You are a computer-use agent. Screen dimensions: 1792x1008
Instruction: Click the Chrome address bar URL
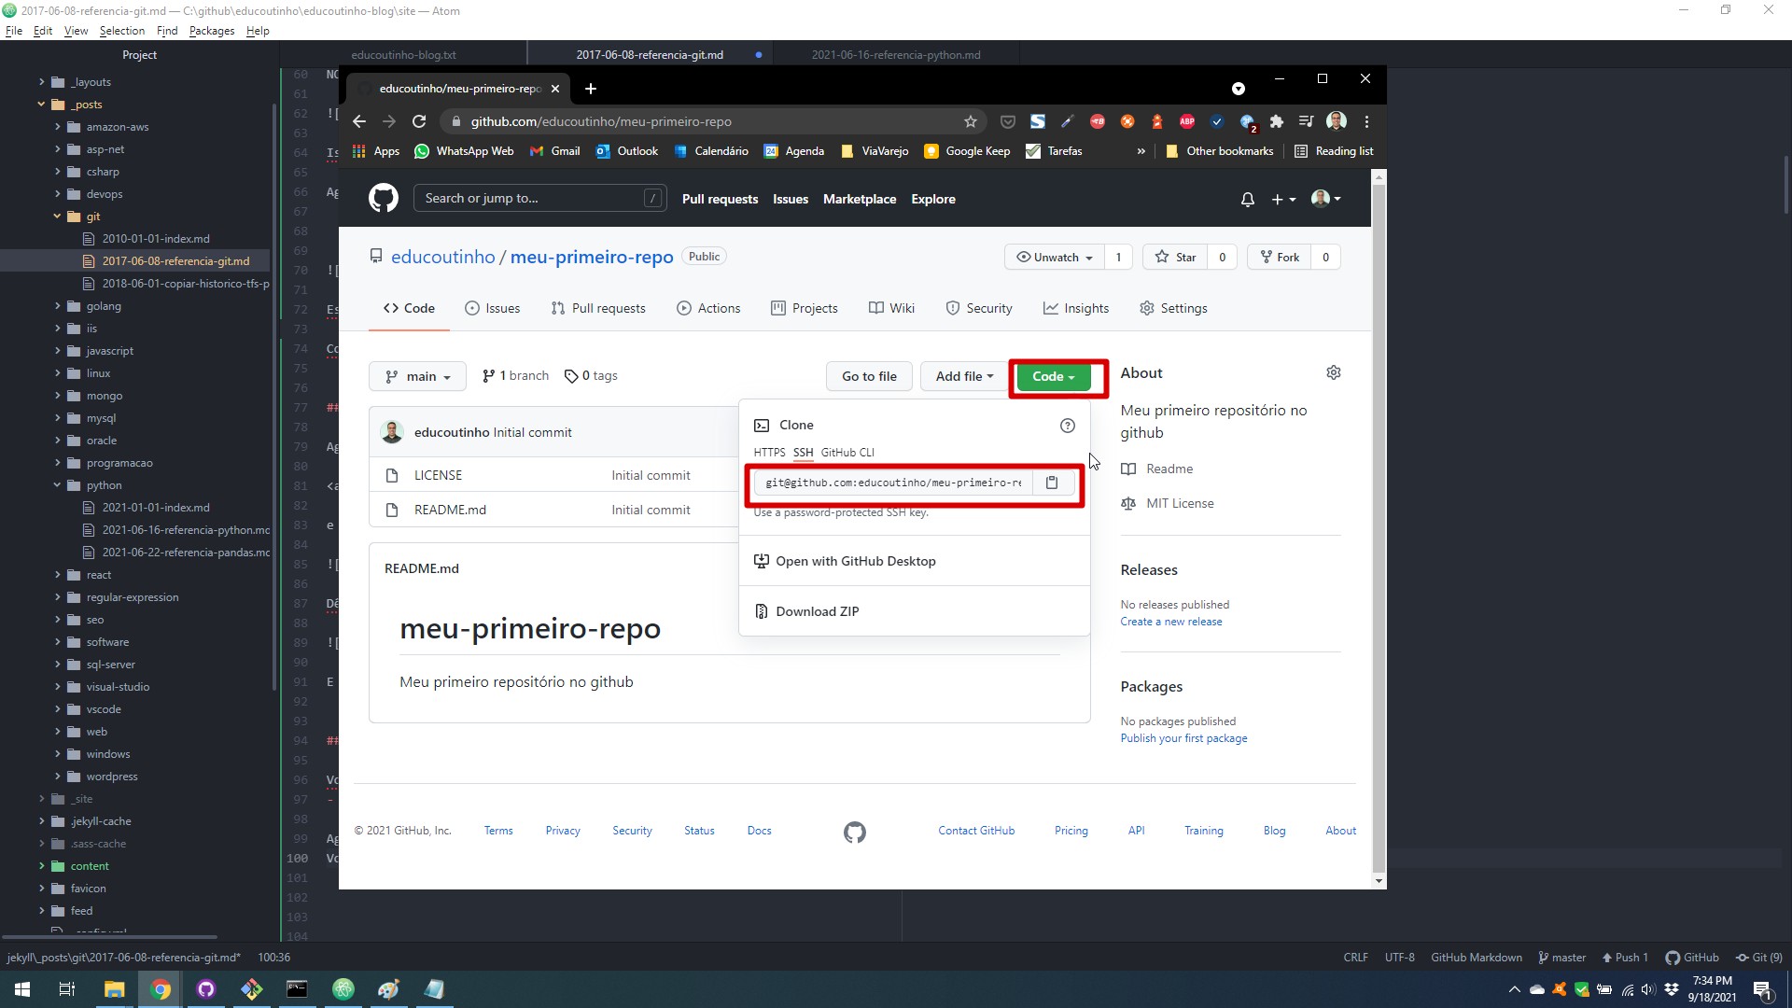[x=600, y=121]
